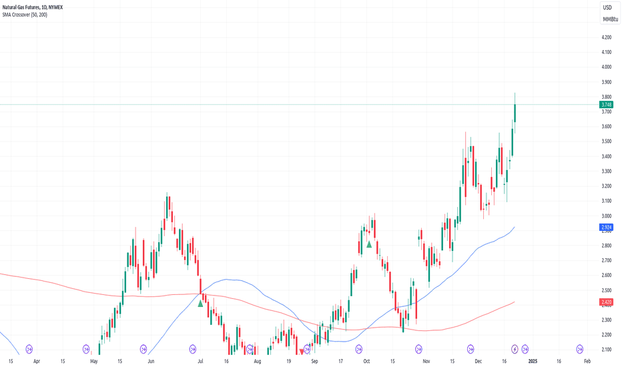
Task: Click the May label on the time axis
Action: pyautogui.click(x=93, y=362)
